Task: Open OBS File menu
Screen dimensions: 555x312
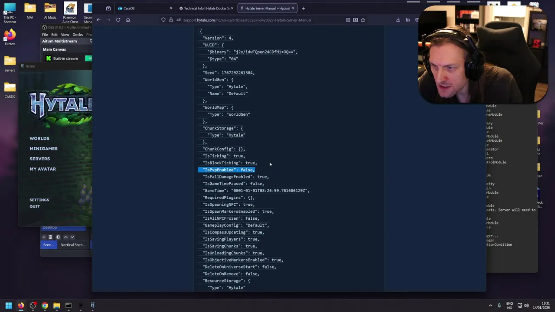Action: tap(45, 35)
